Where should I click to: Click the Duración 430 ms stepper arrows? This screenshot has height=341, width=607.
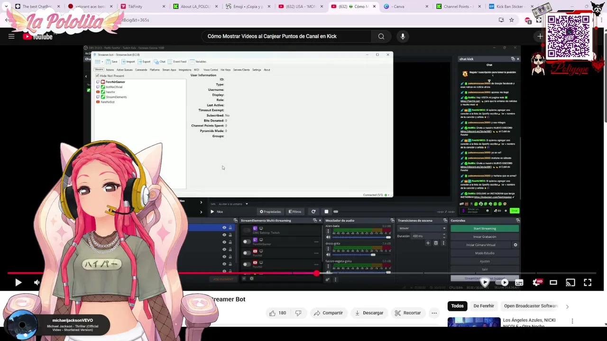(444, 236)
